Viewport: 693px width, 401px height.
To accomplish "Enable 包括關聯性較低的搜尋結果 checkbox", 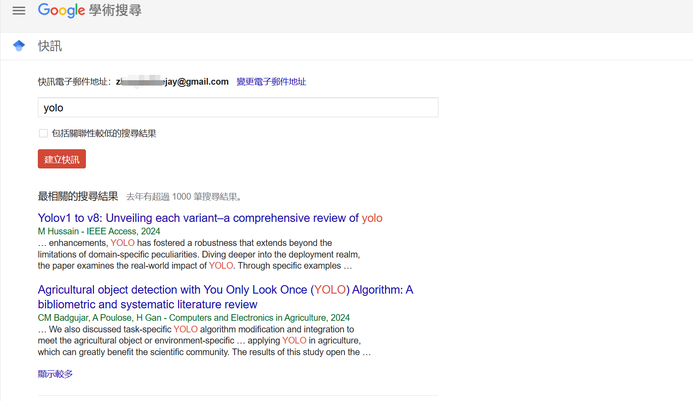I will point(43,133).
